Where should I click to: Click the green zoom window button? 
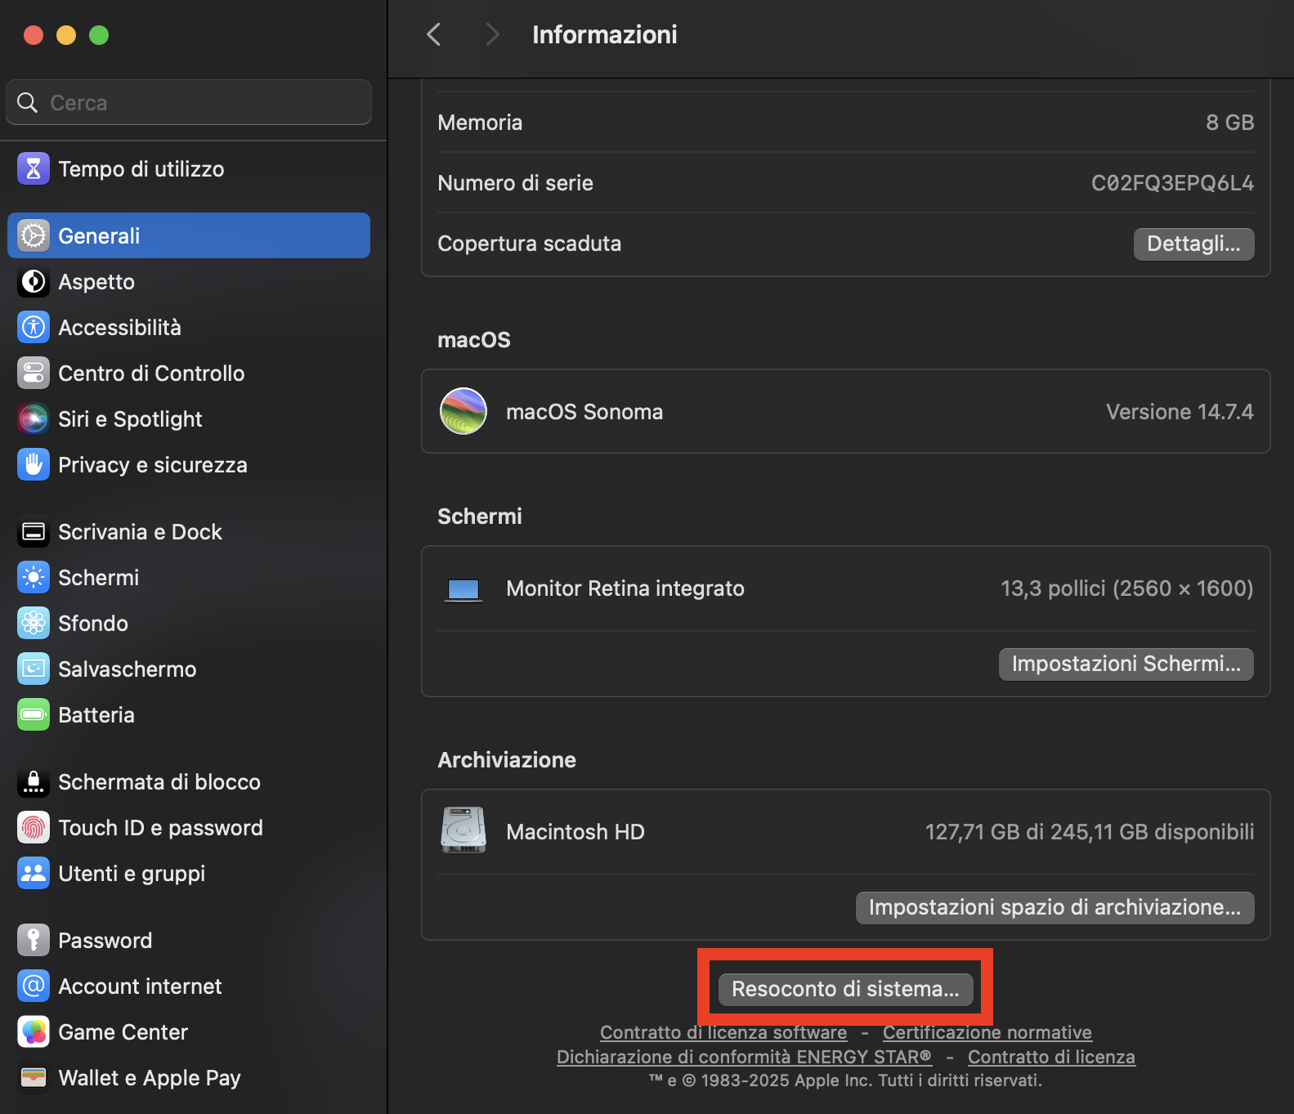click(x=99, y=35)
